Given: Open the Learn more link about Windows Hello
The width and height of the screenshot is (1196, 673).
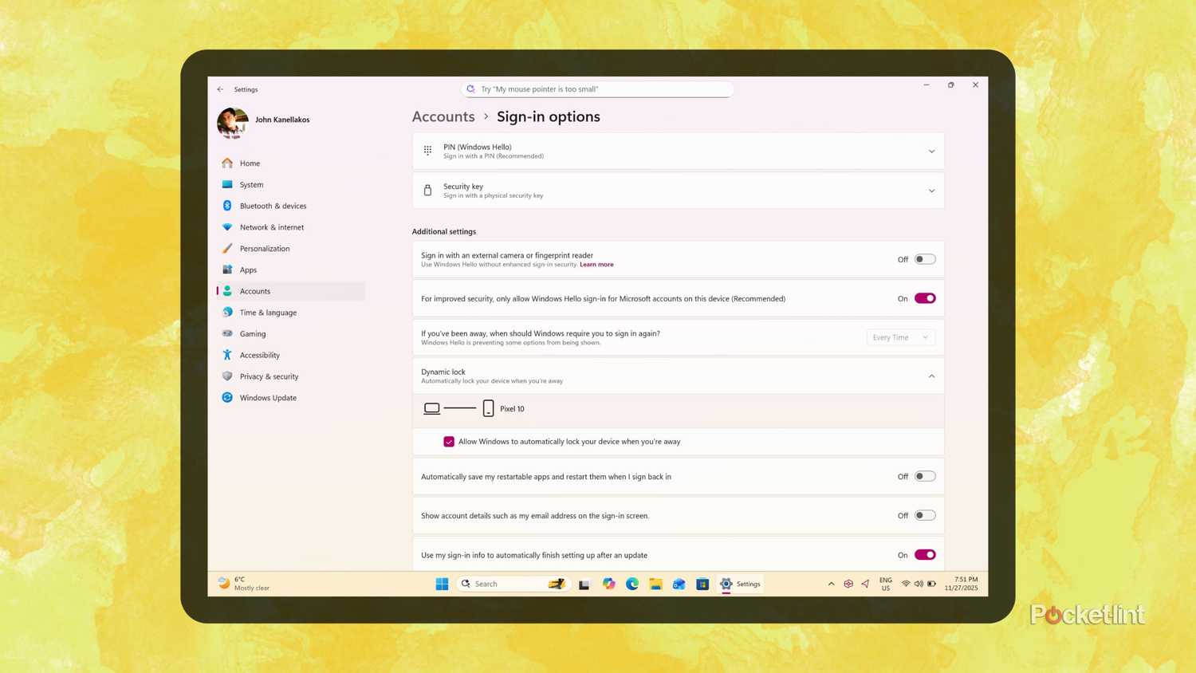Looking at the screenshot, I should pyautogui.click(x=596, y=264).
